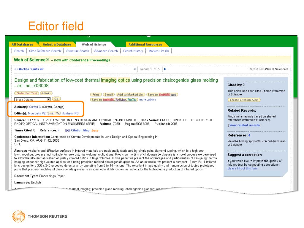
Task: Save to EndNote, RefMan, ProCite
Action: [x=114, y=100]
